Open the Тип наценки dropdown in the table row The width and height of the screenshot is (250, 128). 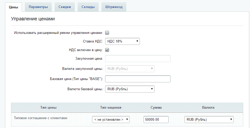tap(111, 120)
